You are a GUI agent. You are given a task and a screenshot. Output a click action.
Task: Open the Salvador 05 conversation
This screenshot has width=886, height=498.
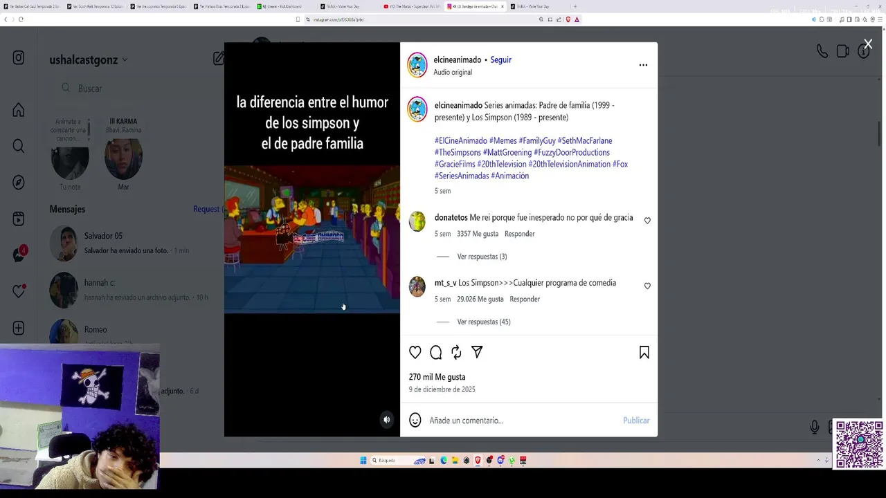click(136, 243)
